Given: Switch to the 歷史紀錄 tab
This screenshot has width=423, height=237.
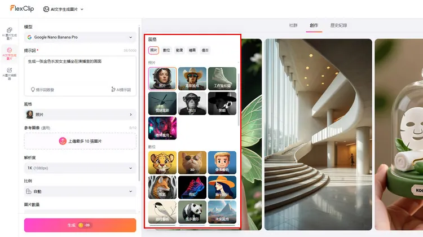Looking at the screenshot, I should 338,25.
